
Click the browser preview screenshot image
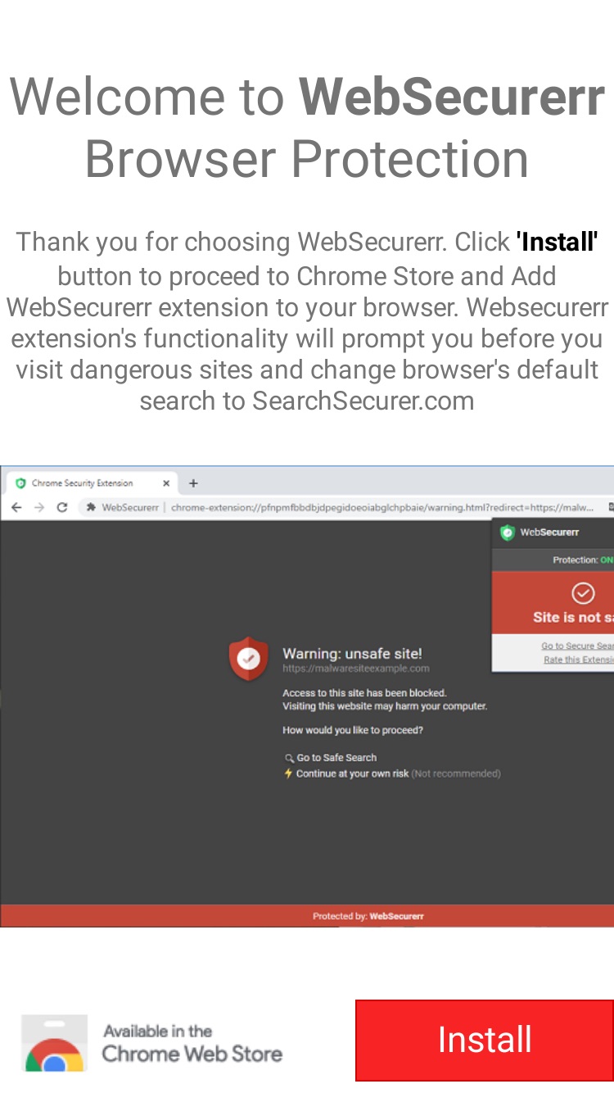[307, 696]
